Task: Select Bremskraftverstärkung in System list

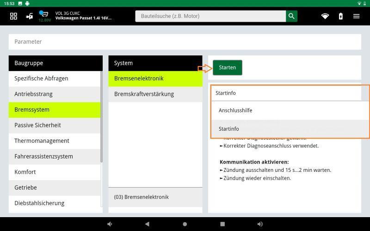Action: [155, 94]
